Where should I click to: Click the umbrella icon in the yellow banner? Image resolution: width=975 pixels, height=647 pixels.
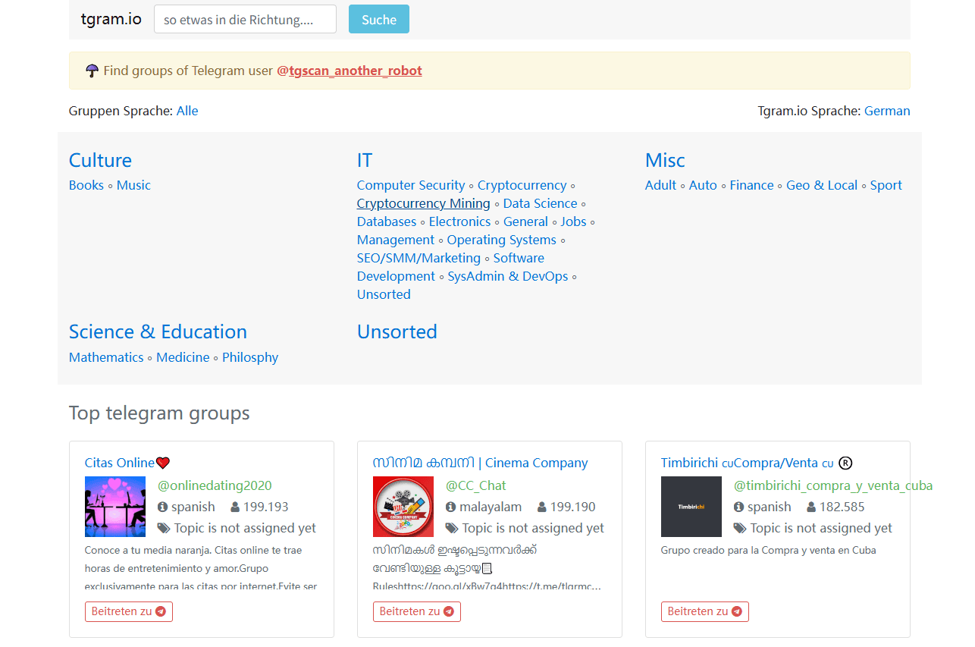pyautogui.click(x=92, y=71)
